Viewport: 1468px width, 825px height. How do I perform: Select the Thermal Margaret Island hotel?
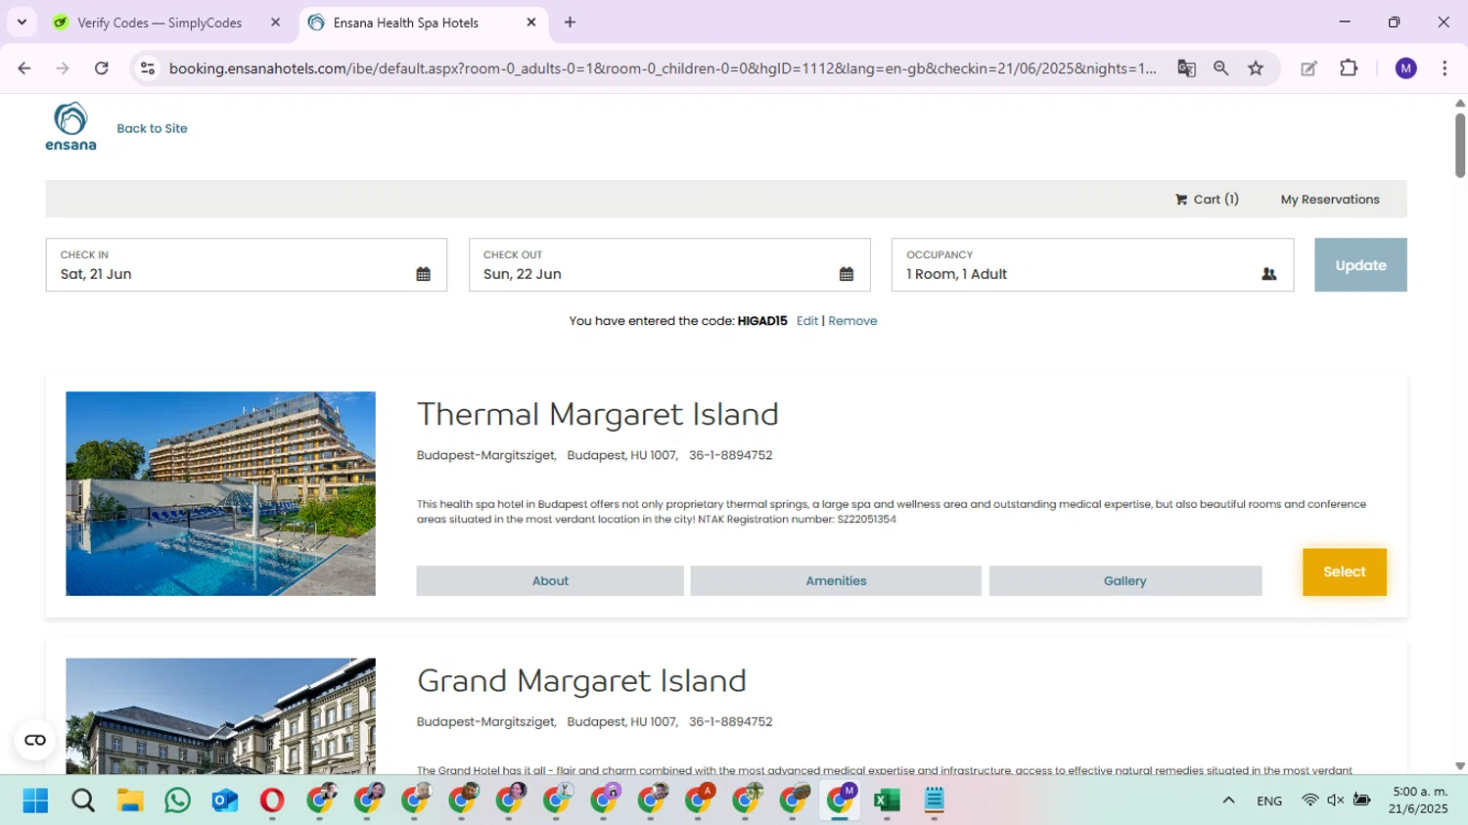[x=1344, y=572]
